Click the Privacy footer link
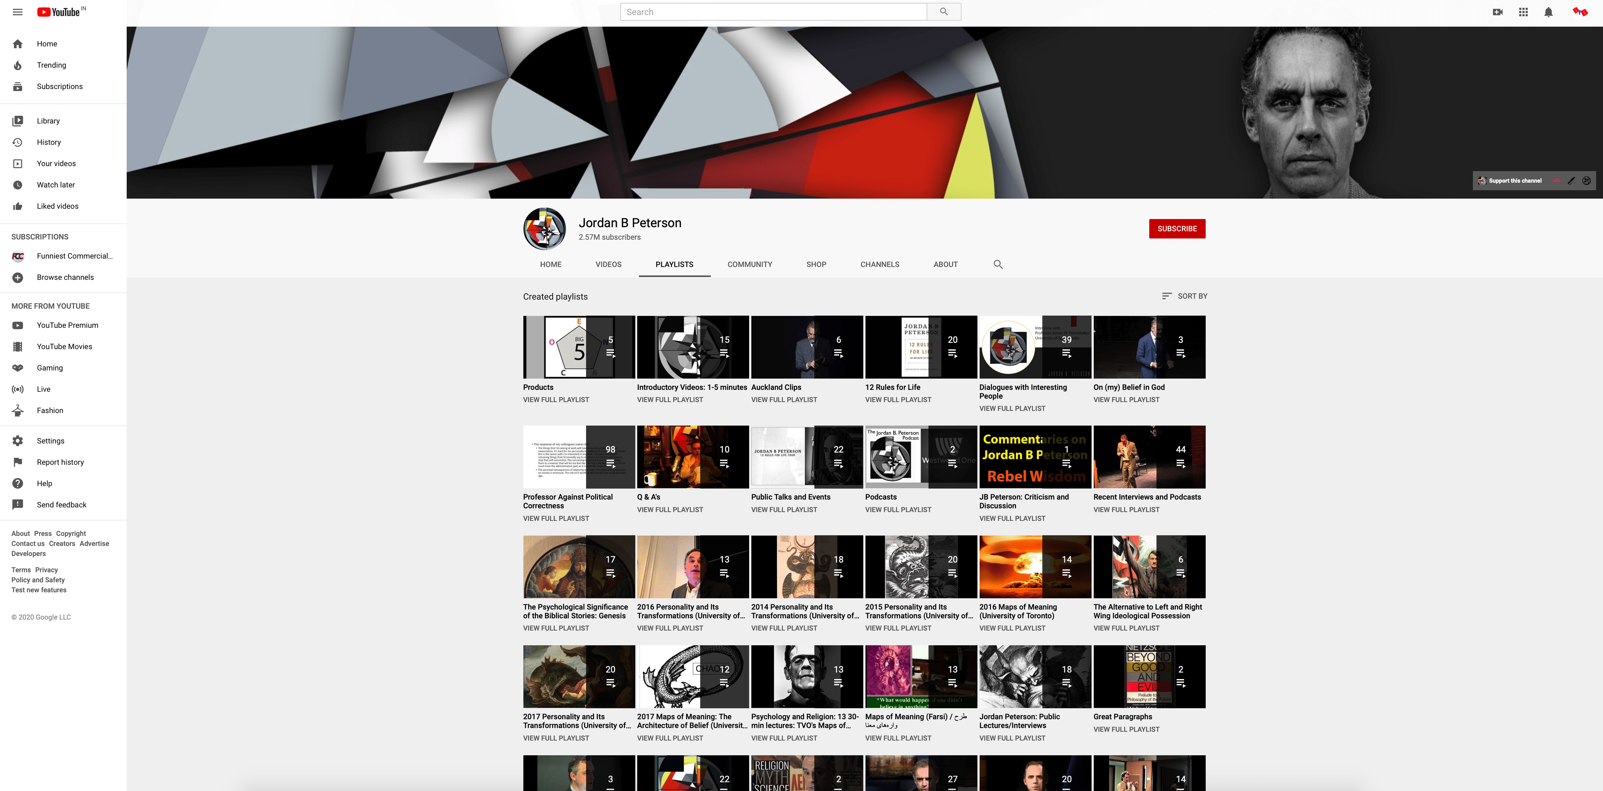1603x791 pixels. (x=47, y=570)
